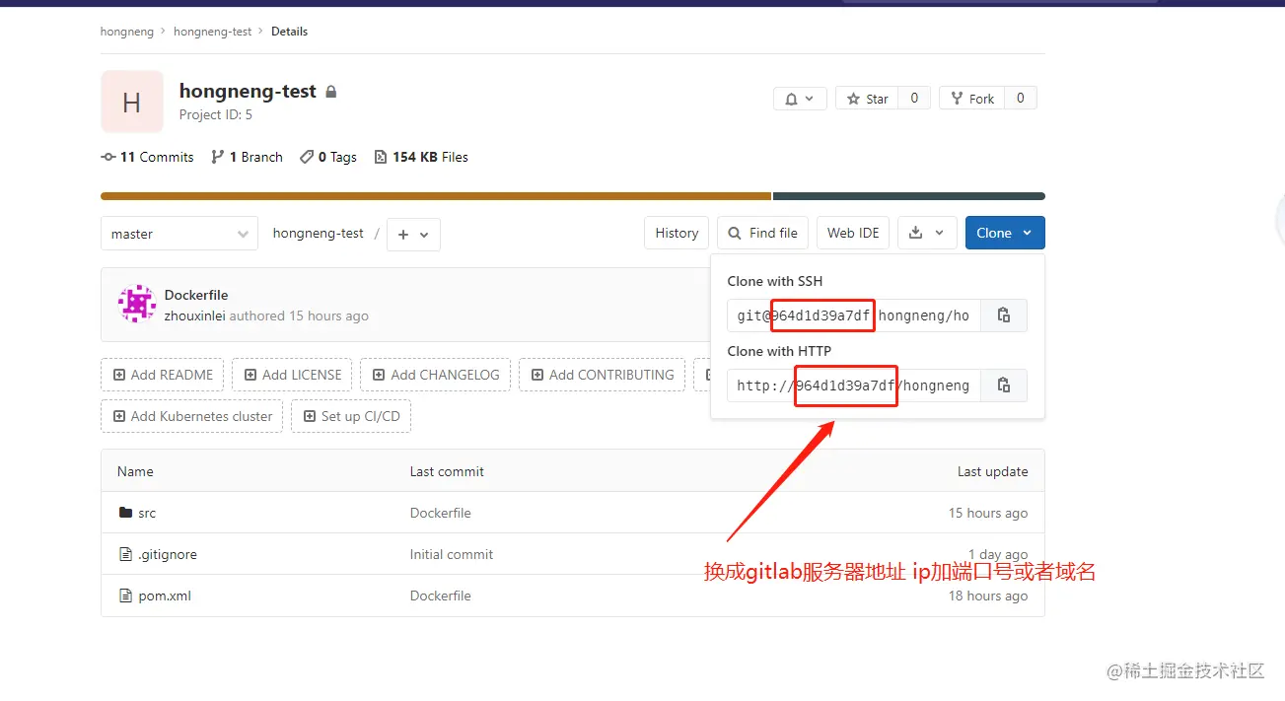1285x701 pixels.
Task: Select the SSH clone URL field
Action: pos(854,315)
